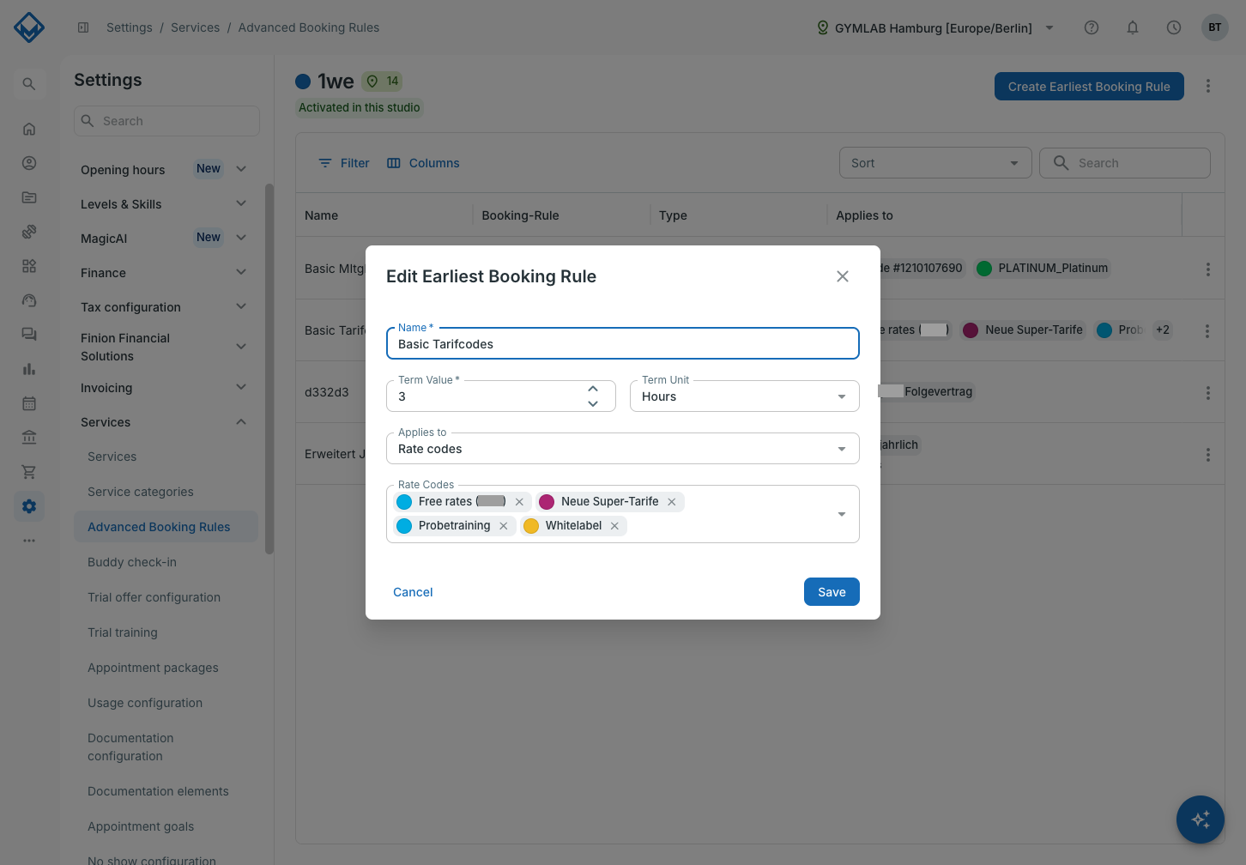
Task: Click the MagicAI sparkle floating button
Action: point(1201,820)
